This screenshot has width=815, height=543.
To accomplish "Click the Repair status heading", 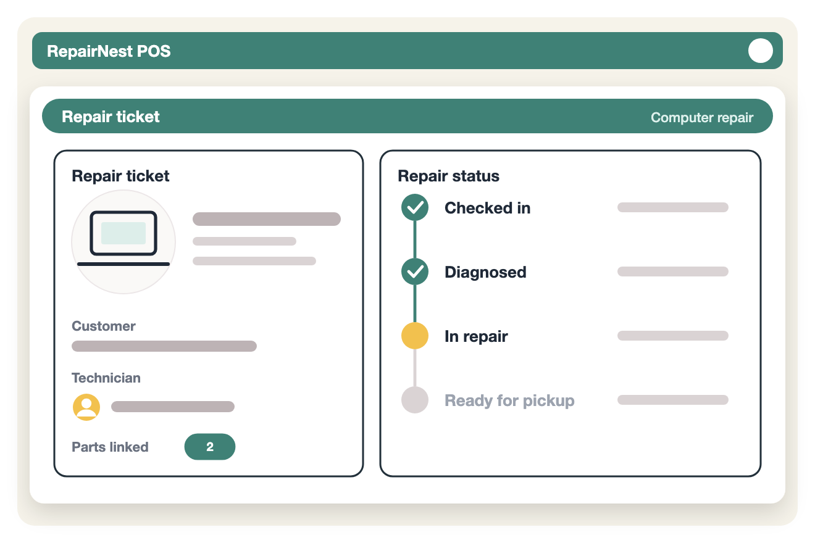I will (449, 176).
